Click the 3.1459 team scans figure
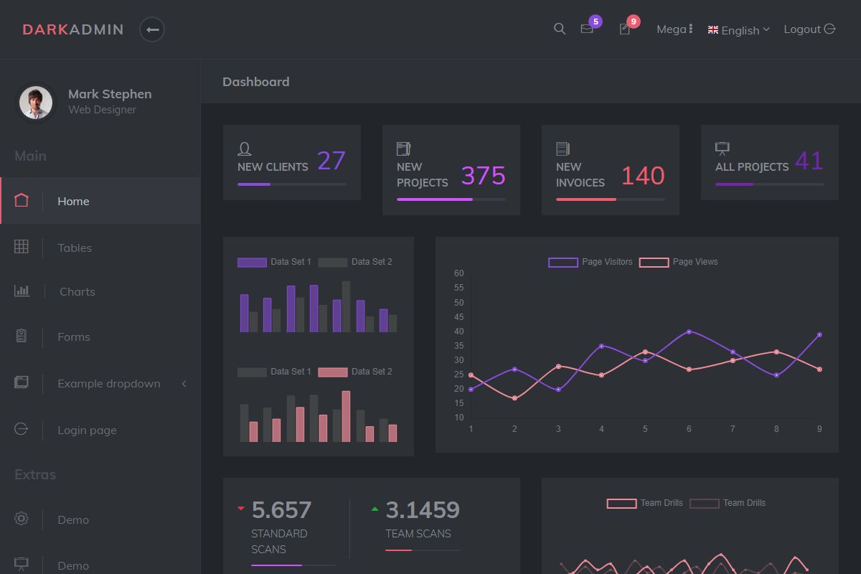The image size is (861, 574). coord(423,510)
